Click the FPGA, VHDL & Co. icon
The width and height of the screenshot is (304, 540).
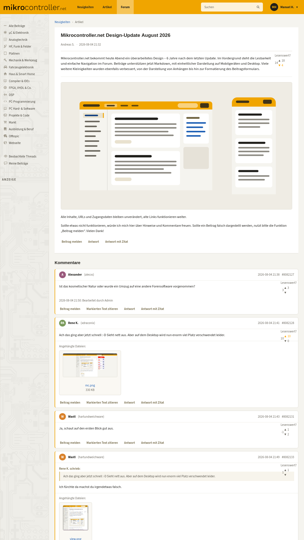pyautogui.click(x=5, y=88)
